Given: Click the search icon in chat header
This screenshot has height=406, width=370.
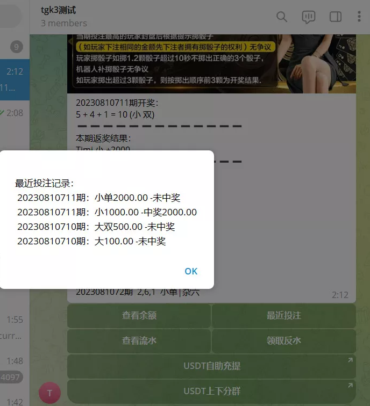Looking at the screenshot, I should [282, 17].
